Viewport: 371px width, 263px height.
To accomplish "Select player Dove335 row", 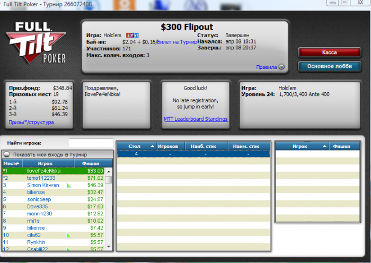I will [x=54, y=206].
